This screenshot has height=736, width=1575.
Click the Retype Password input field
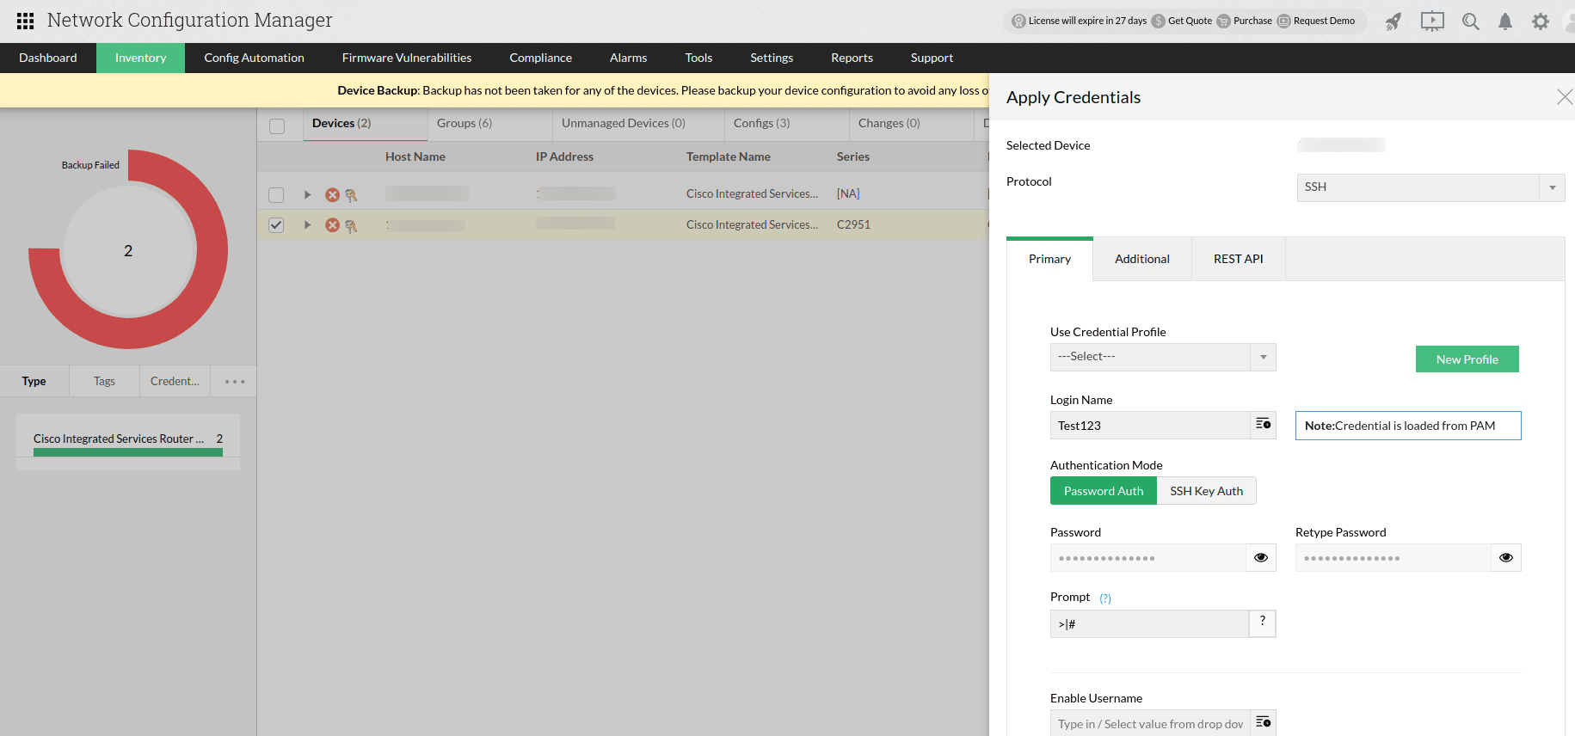point(1394,558)
